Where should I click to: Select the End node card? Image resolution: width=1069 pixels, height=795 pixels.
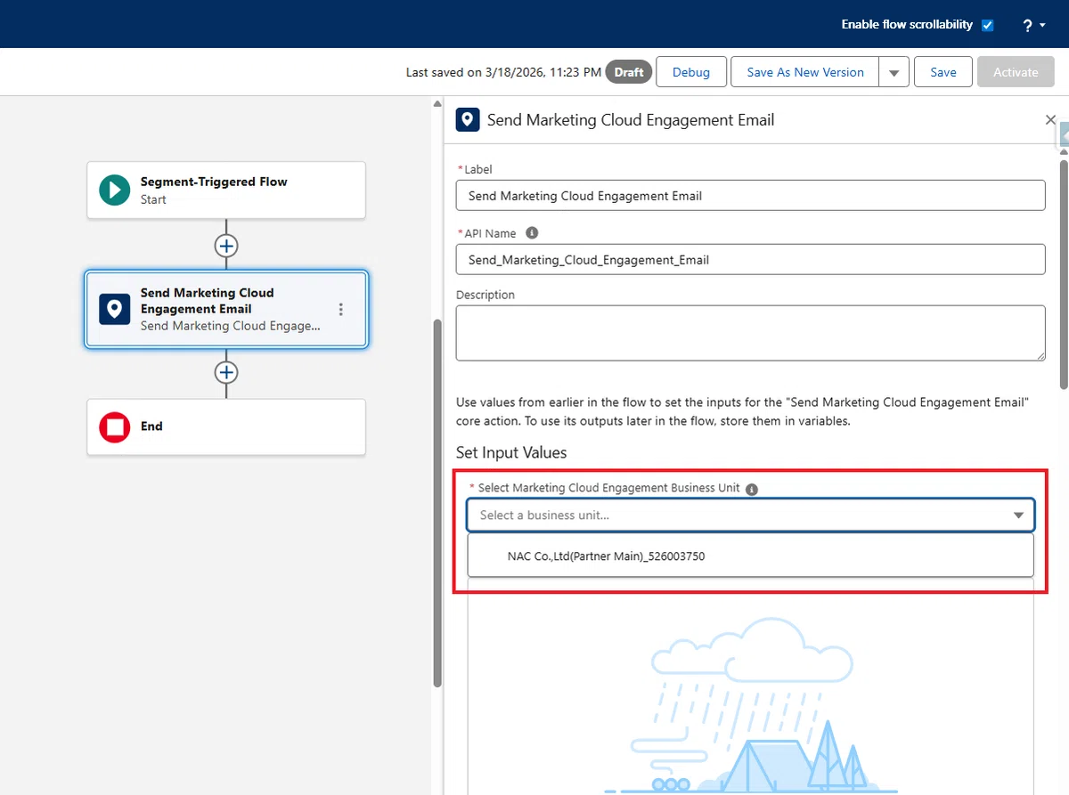click(x=226, y=427)
